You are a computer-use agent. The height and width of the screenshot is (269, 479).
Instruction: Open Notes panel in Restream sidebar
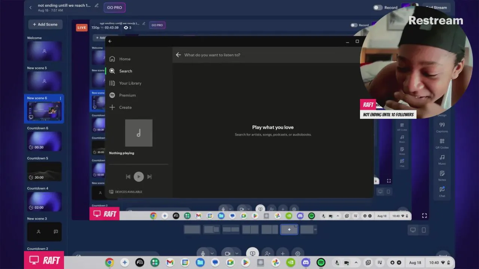pos(442,176)
